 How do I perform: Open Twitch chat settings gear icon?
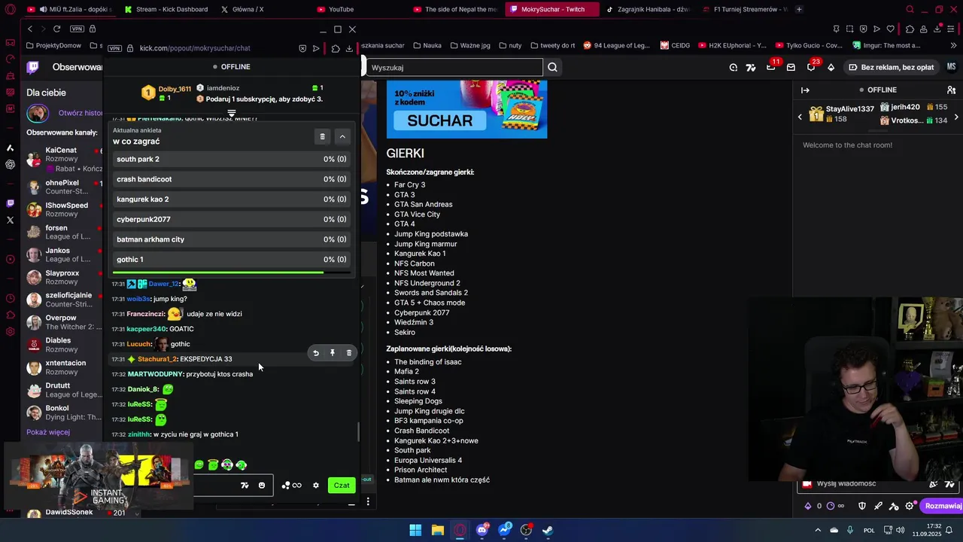point(910,506)
